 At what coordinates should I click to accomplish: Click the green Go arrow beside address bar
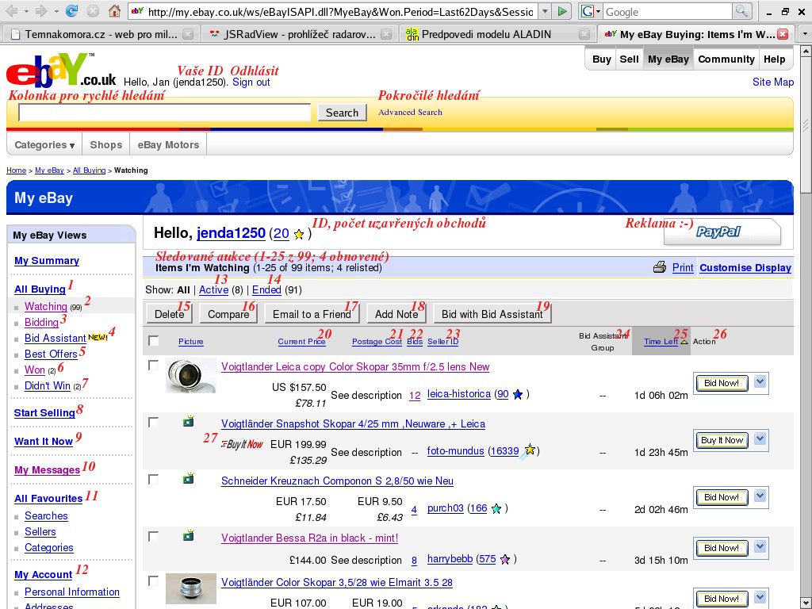point(562,11)
